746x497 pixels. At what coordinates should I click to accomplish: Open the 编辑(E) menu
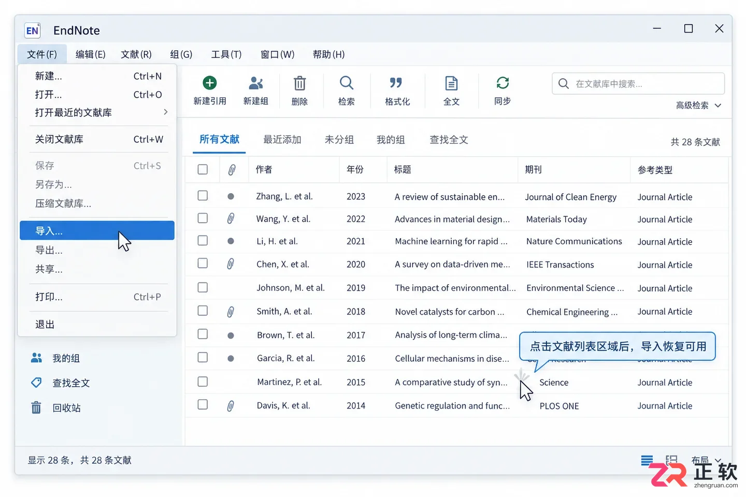click(91, 54)
